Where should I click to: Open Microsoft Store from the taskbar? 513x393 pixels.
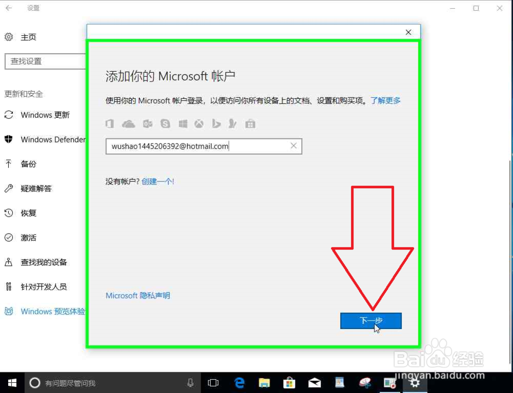289,383
